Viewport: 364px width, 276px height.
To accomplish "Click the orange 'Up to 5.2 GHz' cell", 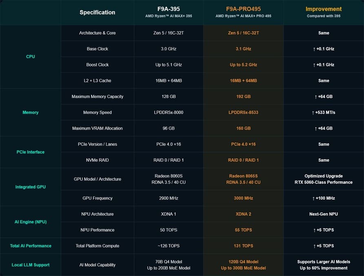I will click(x=243, y=65).
